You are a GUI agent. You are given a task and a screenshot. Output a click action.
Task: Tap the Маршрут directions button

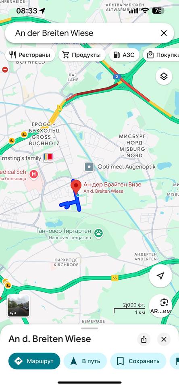(34, 361)
